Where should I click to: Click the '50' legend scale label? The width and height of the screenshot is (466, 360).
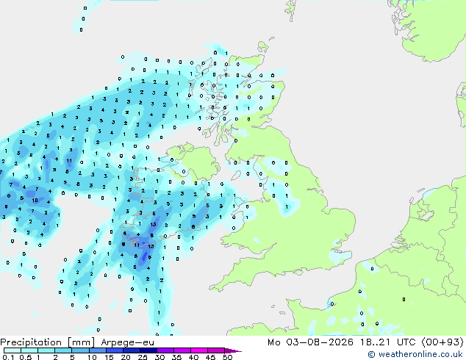coord(227,357)
